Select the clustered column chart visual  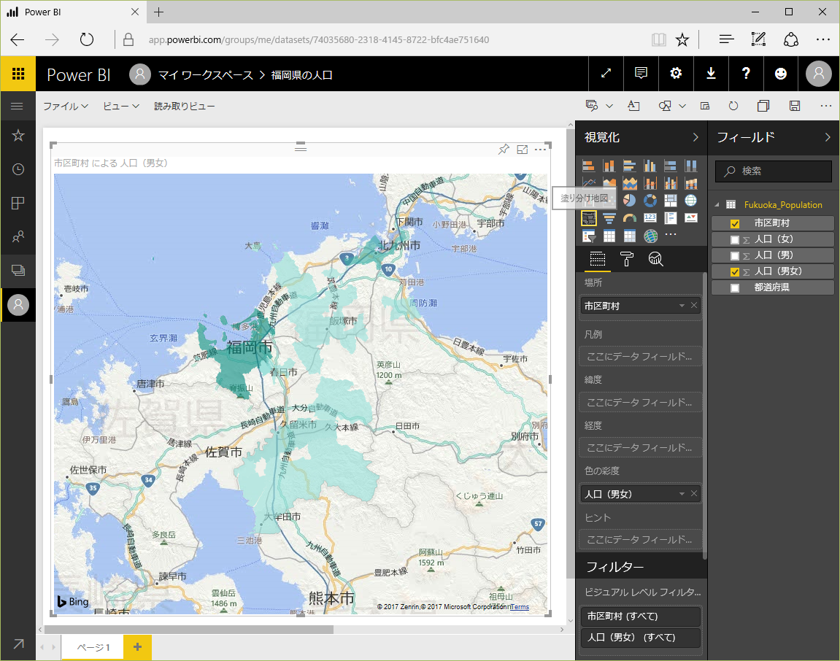[x=650, y=166]
